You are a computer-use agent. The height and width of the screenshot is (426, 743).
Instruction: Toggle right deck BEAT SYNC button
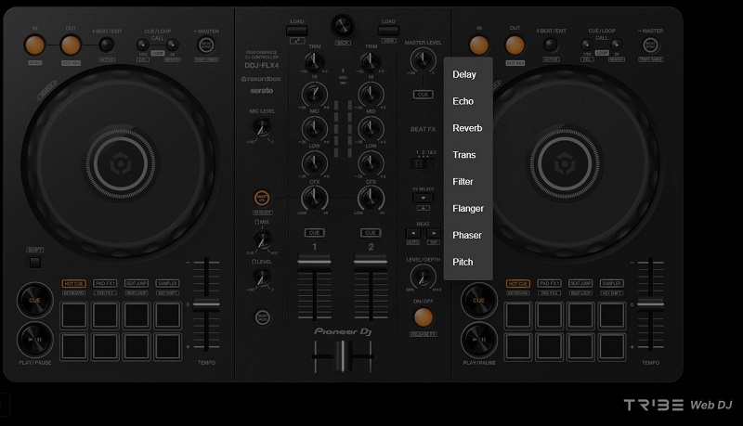coord(651,45)
